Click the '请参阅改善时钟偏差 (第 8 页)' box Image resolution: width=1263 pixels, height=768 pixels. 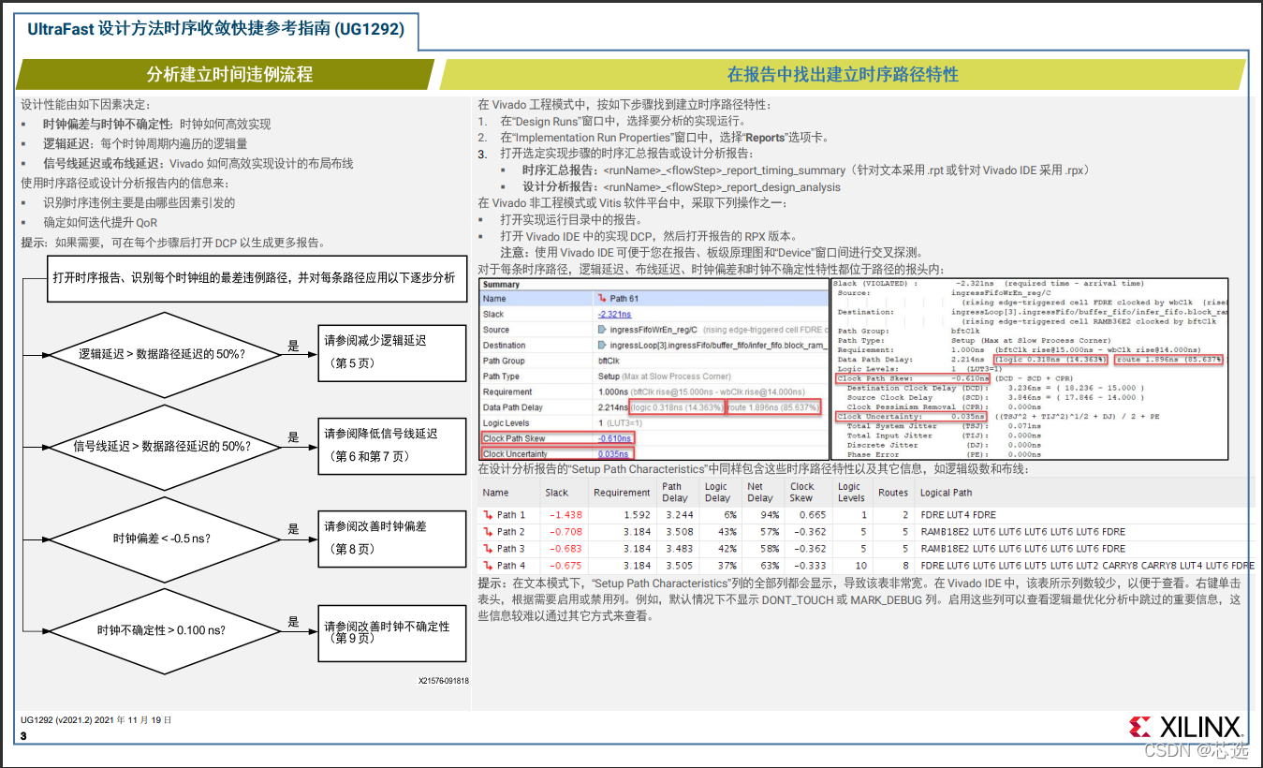(x=390, y=538)
